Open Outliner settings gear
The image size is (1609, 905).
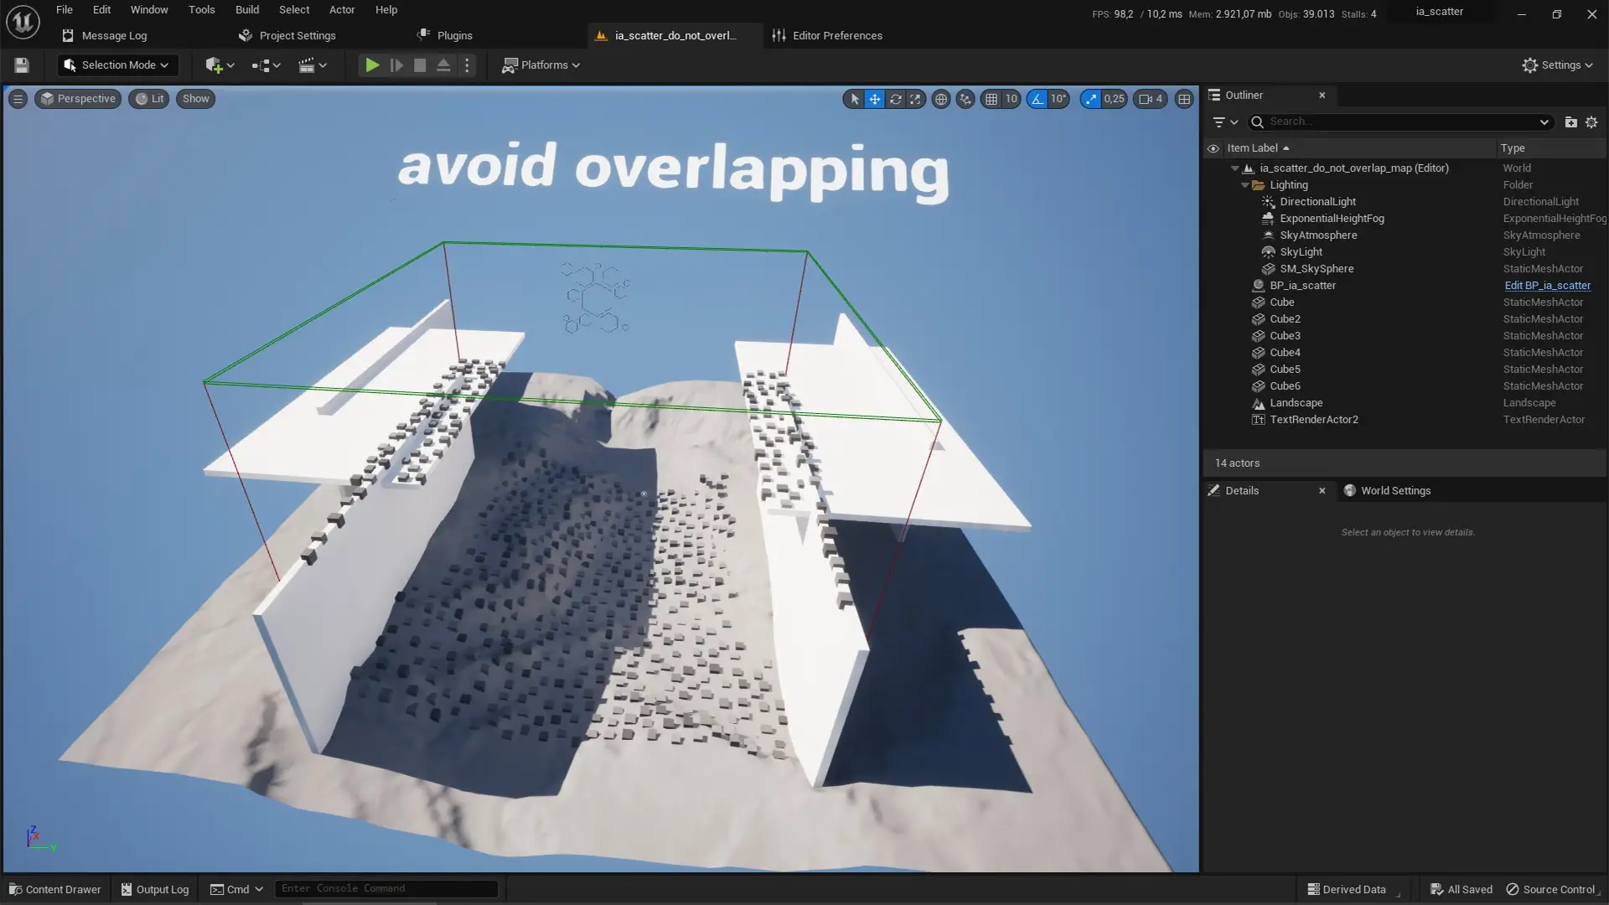click(x=1591, y=122)
